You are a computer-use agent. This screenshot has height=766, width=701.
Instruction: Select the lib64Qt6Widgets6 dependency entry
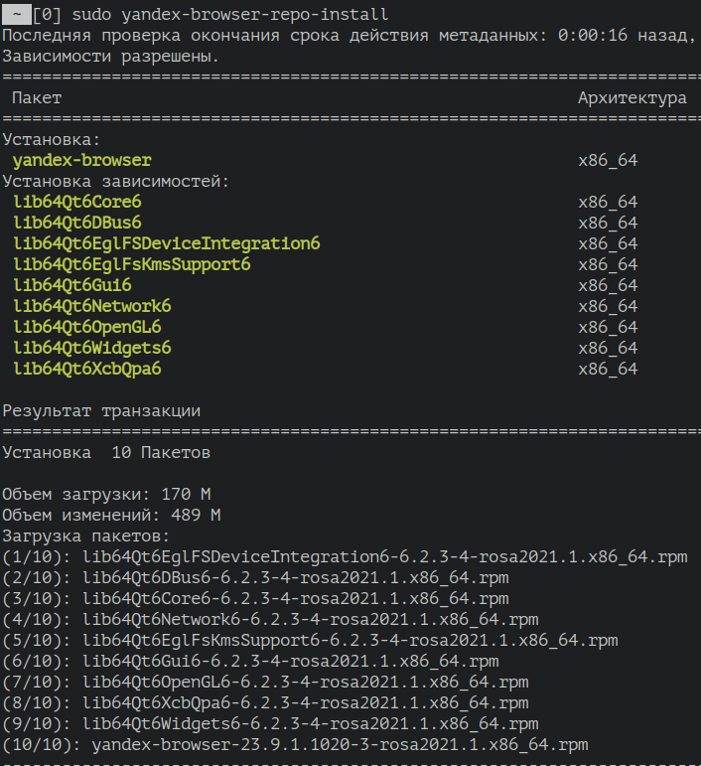pos(92,348)
